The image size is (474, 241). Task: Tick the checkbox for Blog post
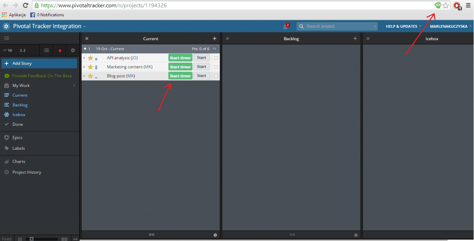click(216, 76)
